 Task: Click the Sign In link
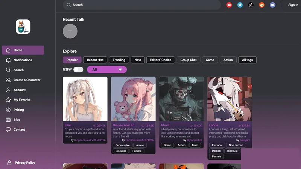coord(293,5)
